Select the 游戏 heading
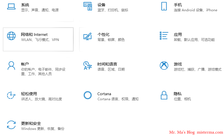This screenshot has height=135, width=224. [x=178, y=64]
